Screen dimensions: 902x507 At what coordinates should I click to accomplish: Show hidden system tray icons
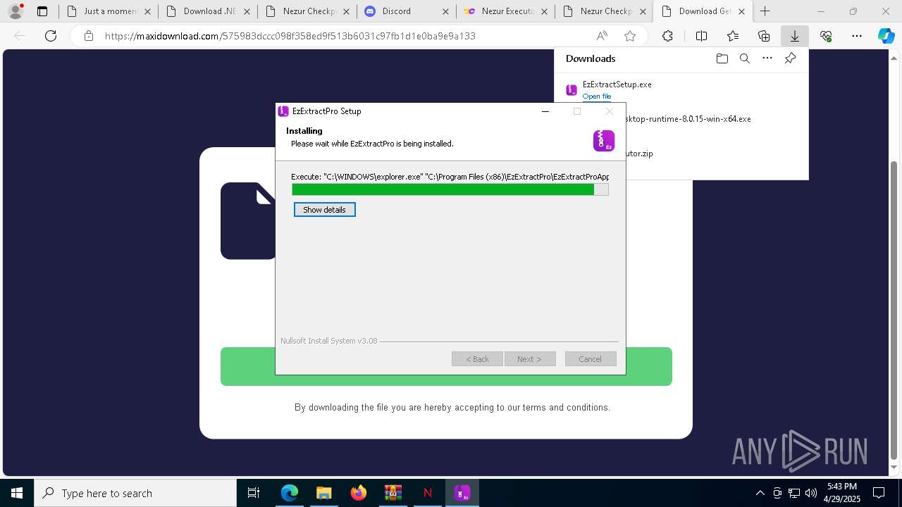coord(760,493)
